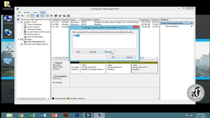Expand the Local Users and Groups node
210x118 pixels.
[22, 32]
